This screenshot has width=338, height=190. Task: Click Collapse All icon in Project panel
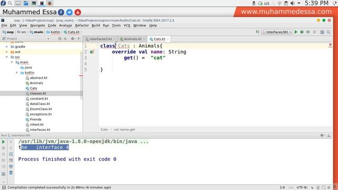coord(65,39)
